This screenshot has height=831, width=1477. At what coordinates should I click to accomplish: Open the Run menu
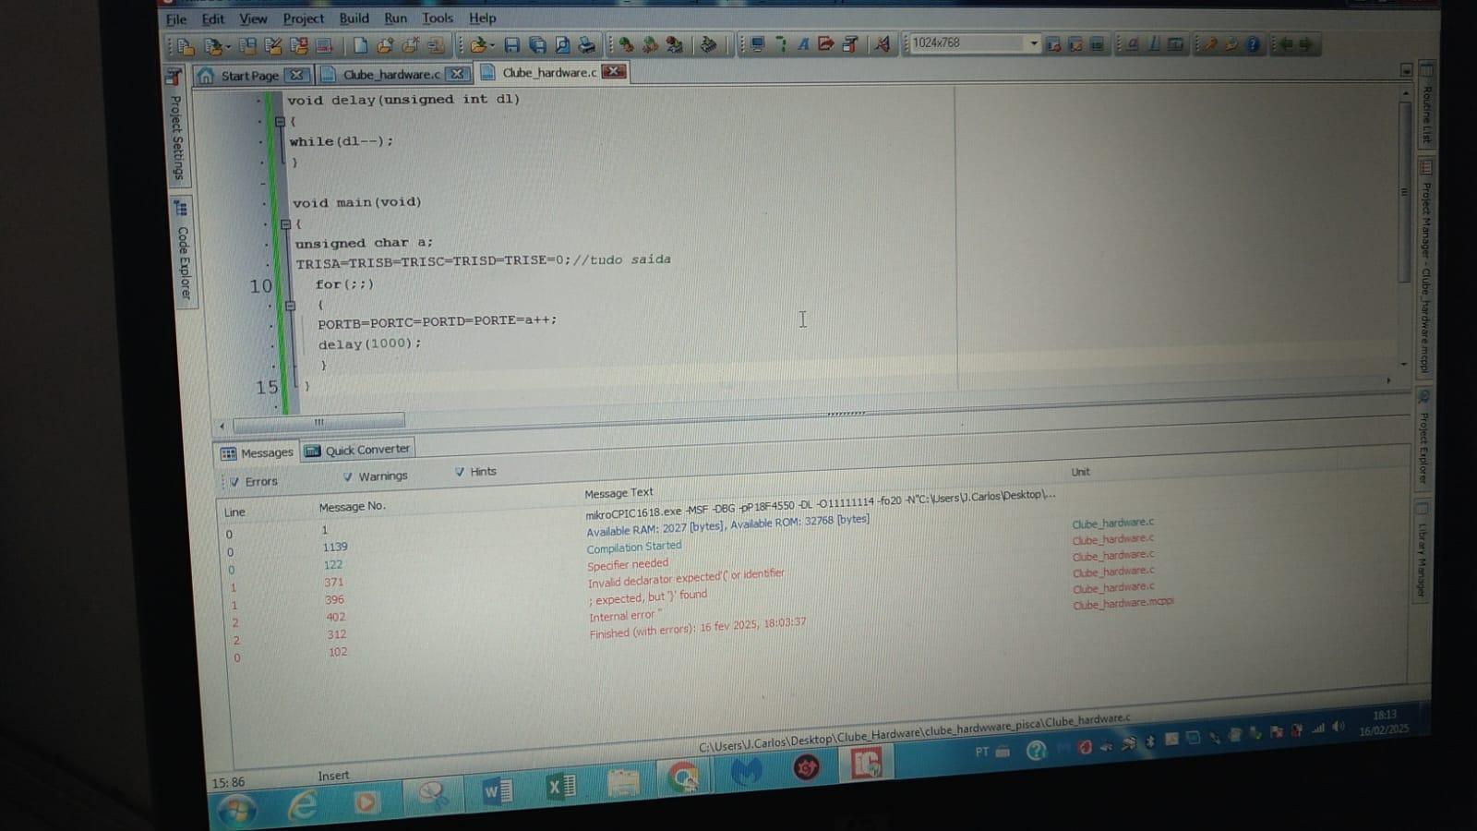pyautogui.click(x=395, y=18)
